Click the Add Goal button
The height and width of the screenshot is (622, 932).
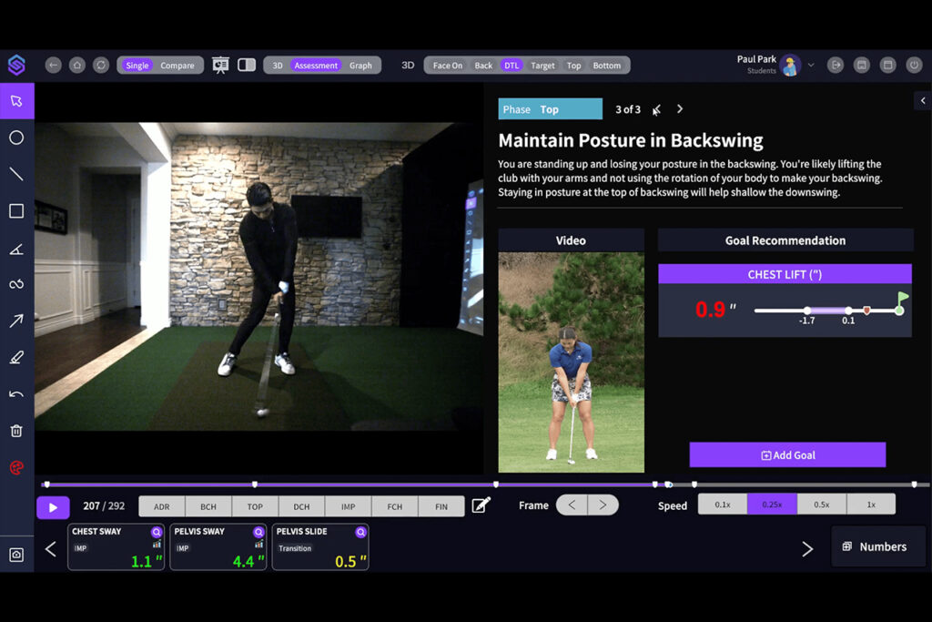pos(787,455)
